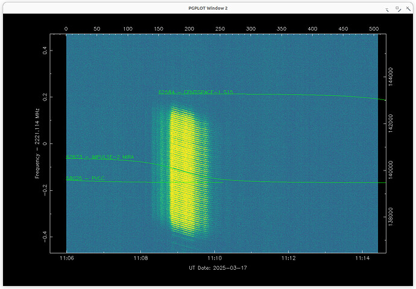Click the '58025 - PVCC' satellite label
This screenshot has width=416, height=289.
click(85, 178)
